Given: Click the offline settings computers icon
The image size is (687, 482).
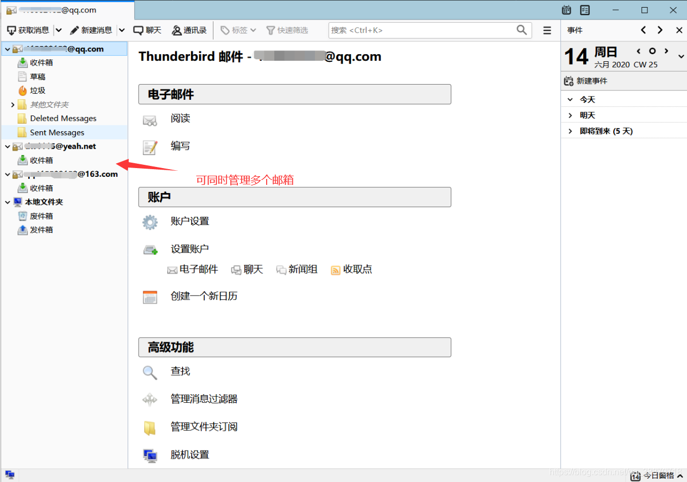Looking at the screenshot, I should point(150,456).
